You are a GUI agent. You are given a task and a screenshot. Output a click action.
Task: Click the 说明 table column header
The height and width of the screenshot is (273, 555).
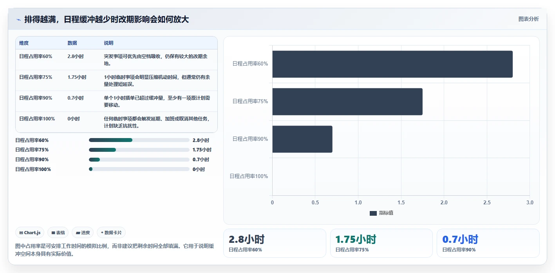click(x=108, y=43)
